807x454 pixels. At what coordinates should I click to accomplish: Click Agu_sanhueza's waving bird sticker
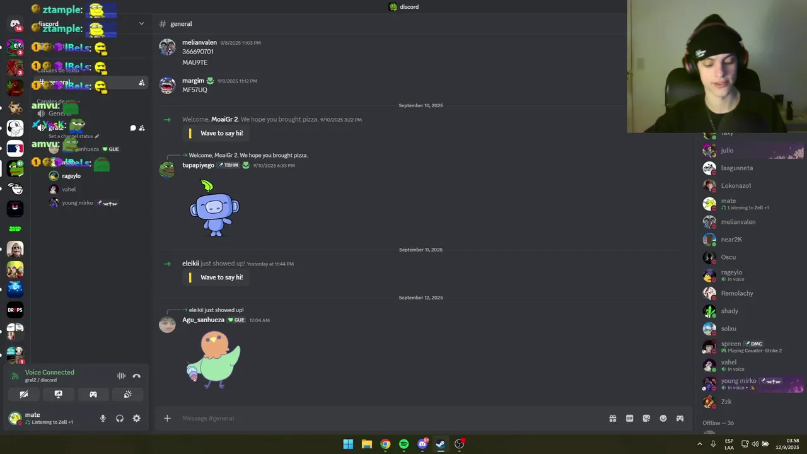[x=214, y=359]
